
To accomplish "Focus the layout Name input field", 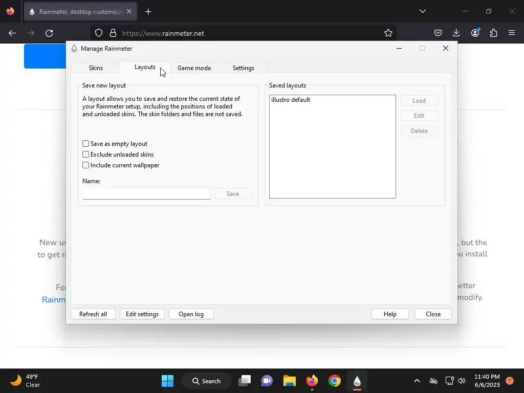I will click(x=146, y=194).
